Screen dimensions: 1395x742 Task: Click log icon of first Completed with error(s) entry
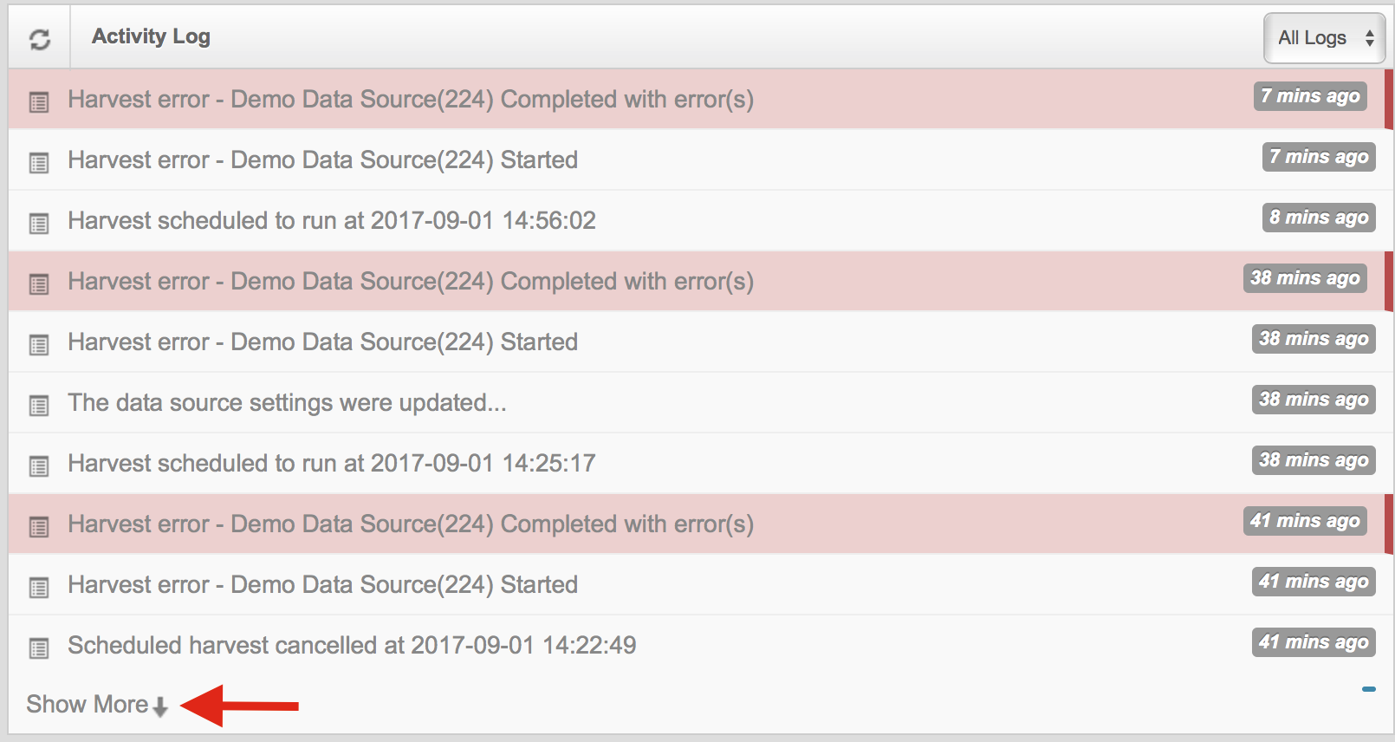[x=39, y=102]
